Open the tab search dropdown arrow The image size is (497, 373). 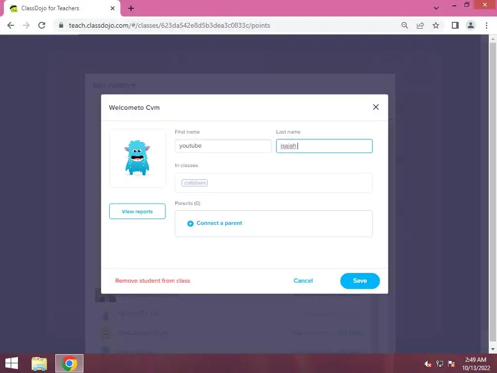436,8
